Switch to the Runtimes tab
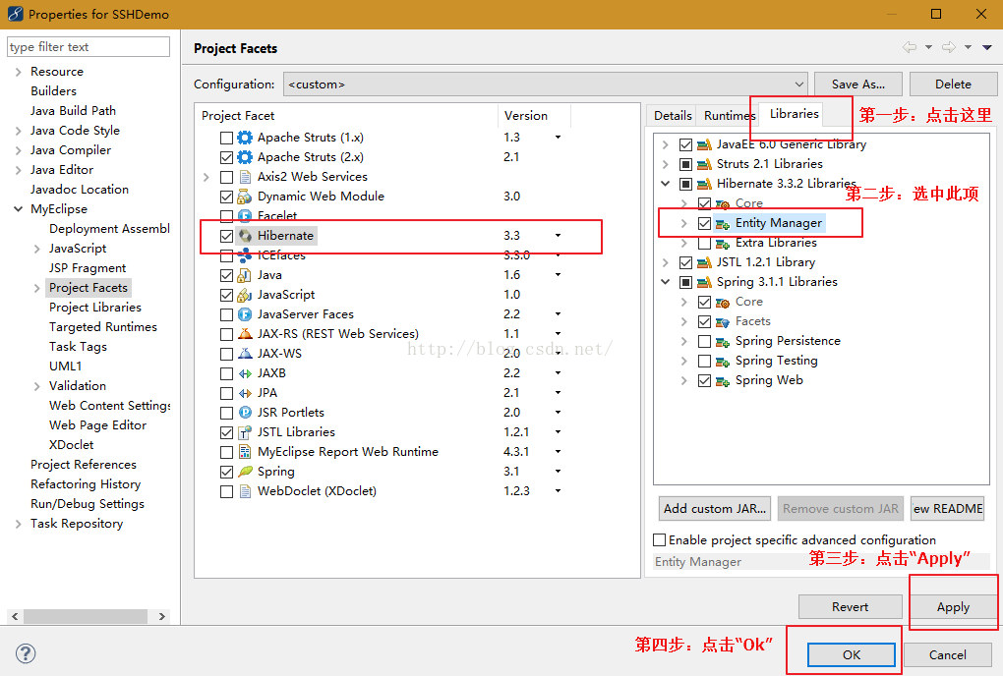This screenshot has width=1003, height=676. coord(729,116)
